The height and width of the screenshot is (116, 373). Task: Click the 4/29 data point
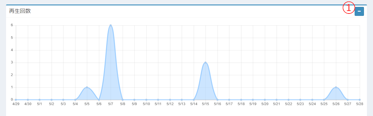click(x=16, y=100)
